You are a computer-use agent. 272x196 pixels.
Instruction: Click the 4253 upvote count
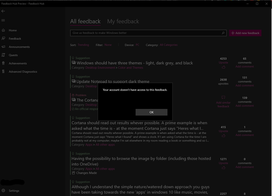point(223,58)
